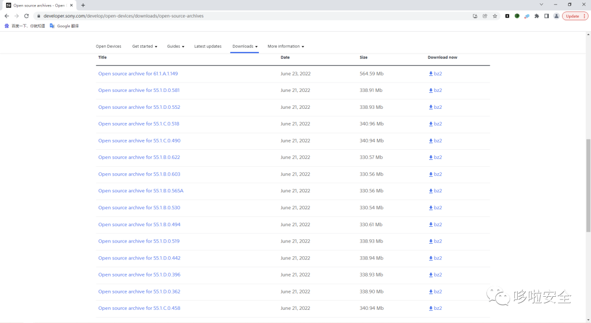Screen dimensions: 591x323
Task: Open the profile avatar icon
Action: [x=557, y=16]
